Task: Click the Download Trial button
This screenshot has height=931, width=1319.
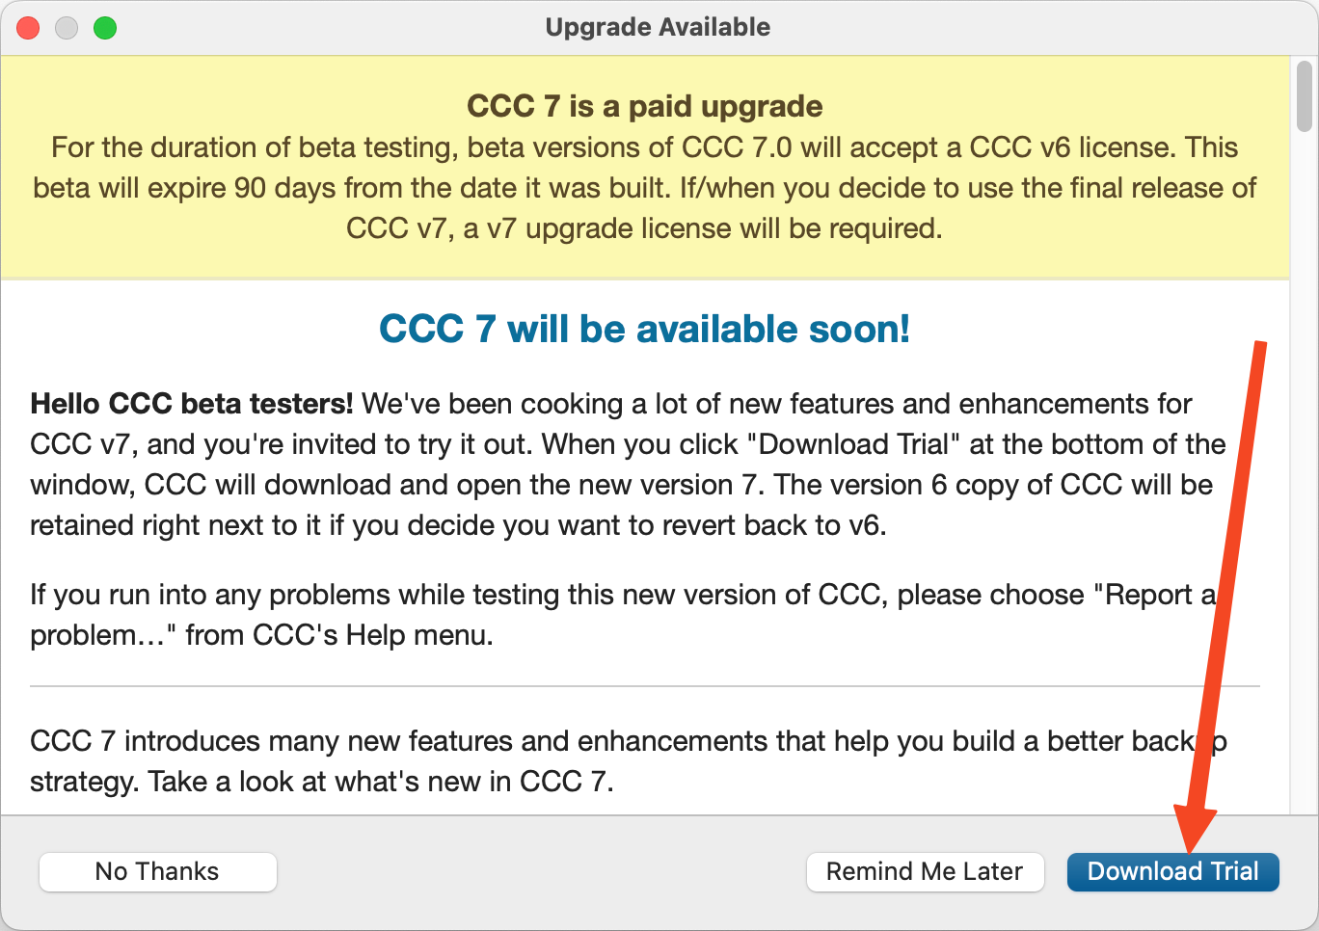Action: (x=1172, y=871)
